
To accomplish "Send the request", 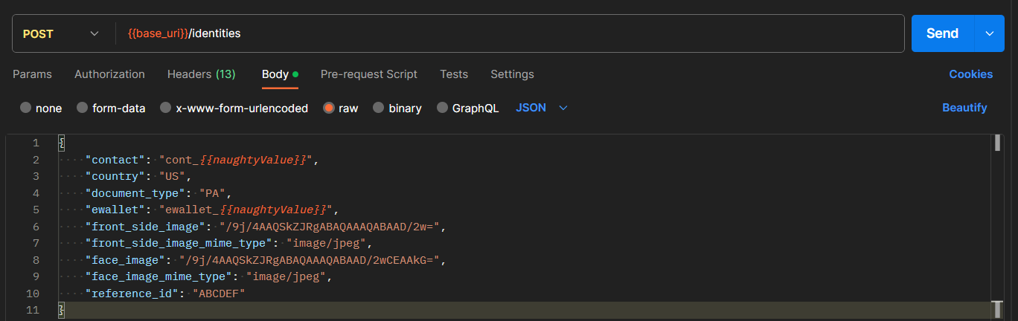I will click(942, 33).
